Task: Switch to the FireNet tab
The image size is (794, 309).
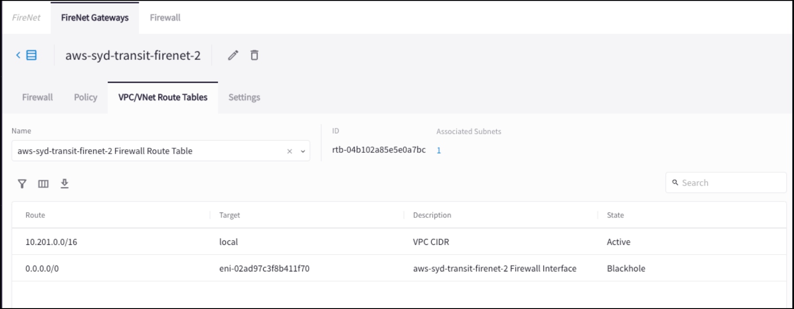Action: [x=26, y=18]
